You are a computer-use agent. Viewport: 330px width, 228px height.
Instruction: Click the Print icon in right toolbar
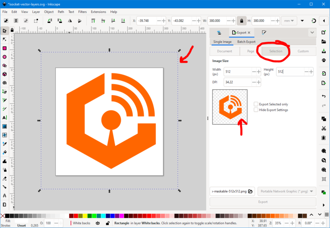324,60
